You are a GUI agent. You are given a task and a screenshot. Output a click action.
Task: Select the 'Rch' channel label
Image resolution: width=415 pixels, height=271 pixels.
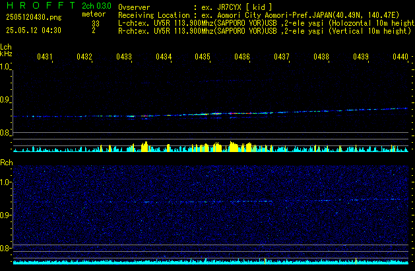click(7, 163)
